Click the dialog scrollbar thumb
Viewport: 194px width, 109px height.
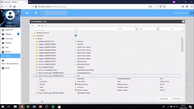182,45
